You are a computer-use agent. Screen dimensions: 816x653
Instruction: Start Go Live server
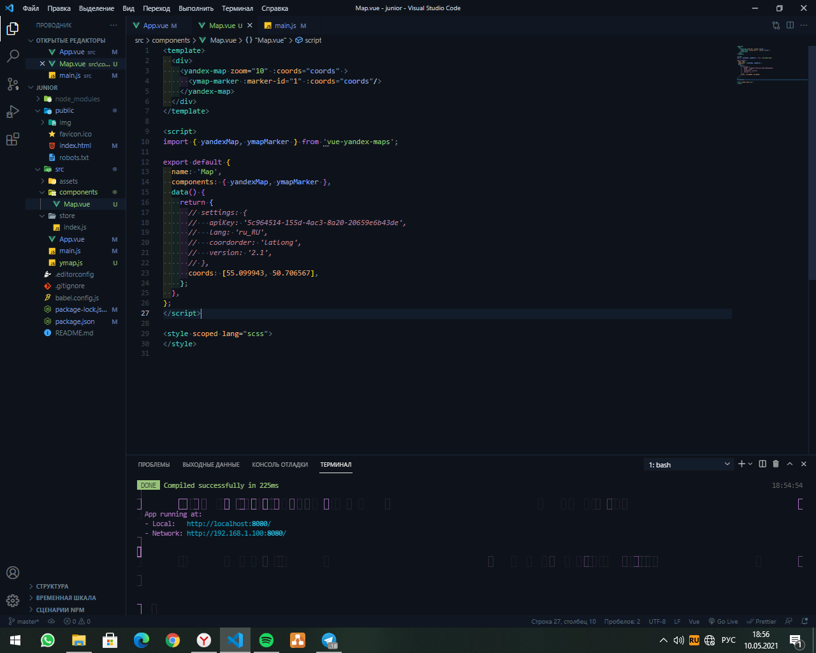pyautogui.click(x=723, y=621)
